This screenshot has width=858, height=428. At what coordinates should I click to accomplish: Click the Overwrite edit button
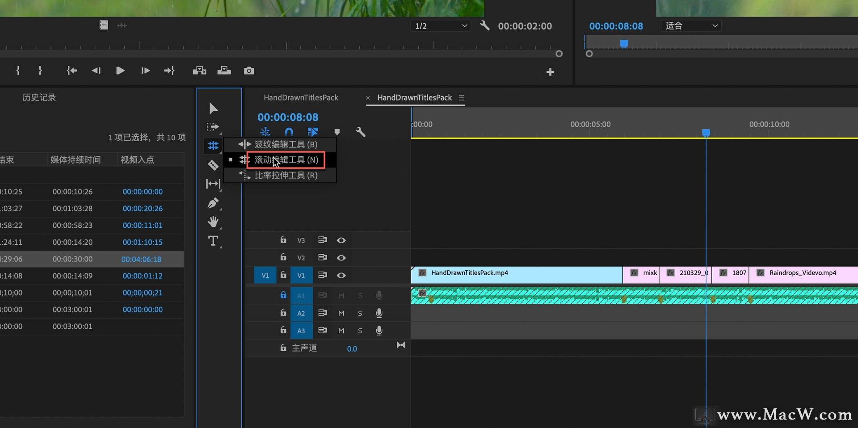point(224,71)
